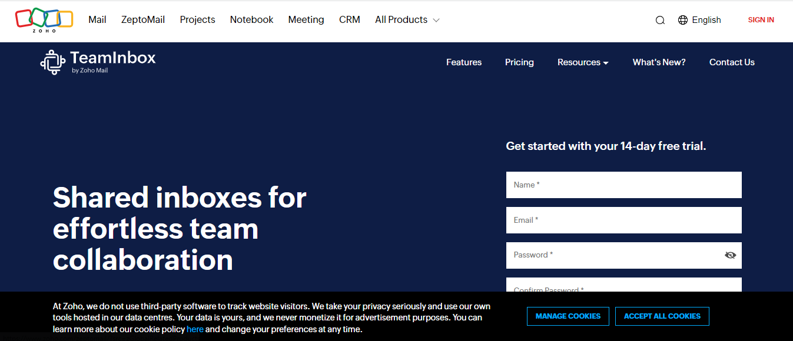Toggle password visibility eye icon
This screenshot has width=793, height=341.
[x=731, y=255]
